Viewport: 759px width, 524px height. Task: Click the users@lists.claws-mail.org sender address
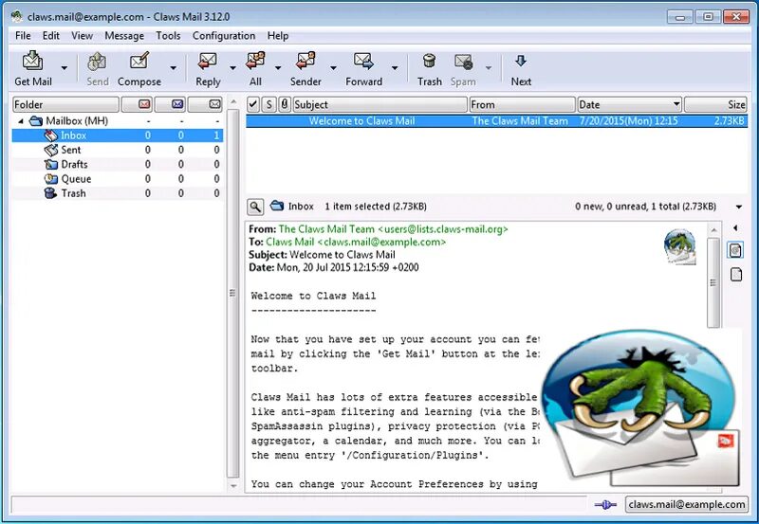click(443, 229)
